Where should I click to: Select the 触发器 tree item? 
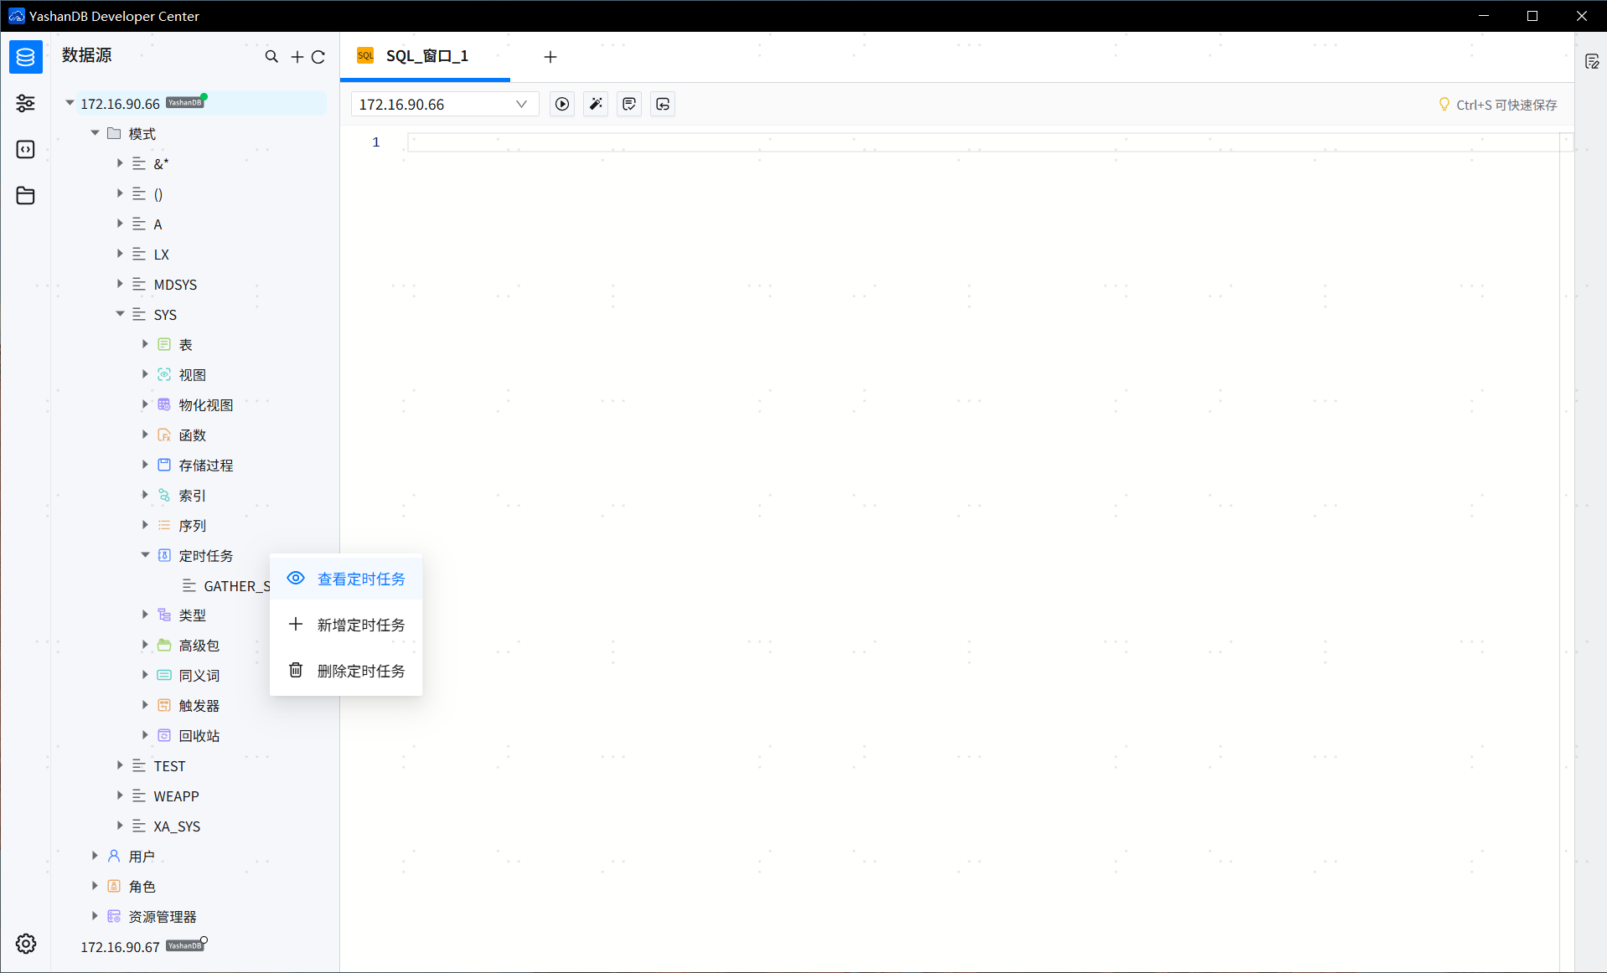coord(199,706)
